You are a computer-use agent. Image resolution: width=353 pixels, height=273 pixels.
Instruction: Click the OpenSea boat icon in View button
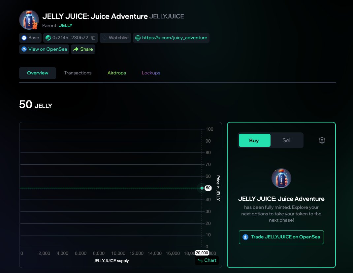(24, 49)
